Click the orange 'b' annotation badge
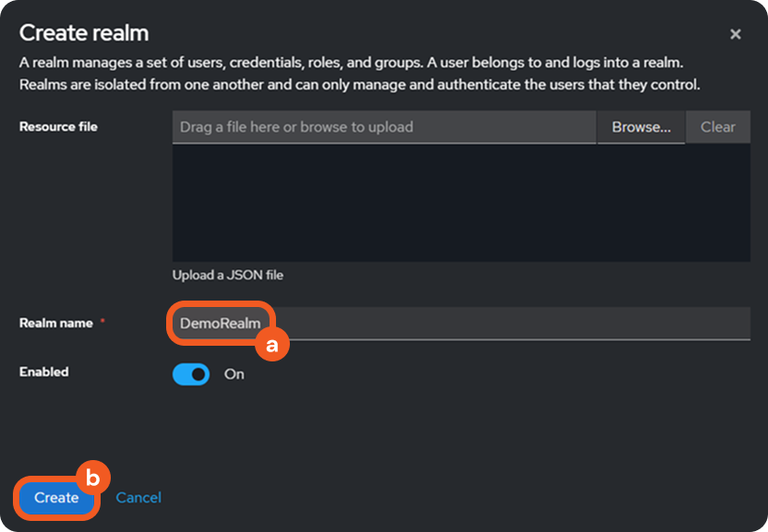Screen dimensions: 768x532 point(91,478)
